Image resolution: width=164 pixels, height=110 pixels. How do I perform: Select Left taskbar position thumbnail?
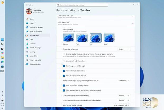tap(95, 38)
